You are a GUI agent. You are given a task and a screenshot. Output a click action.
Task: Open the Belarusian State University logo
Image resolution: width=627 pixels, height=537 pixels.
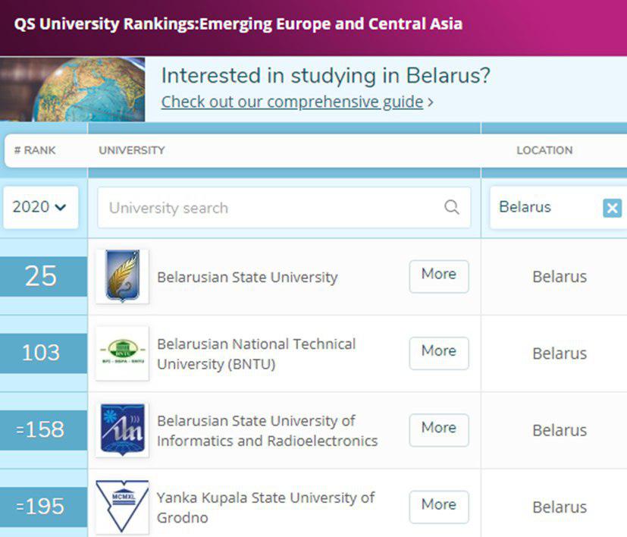coord(122,276)
